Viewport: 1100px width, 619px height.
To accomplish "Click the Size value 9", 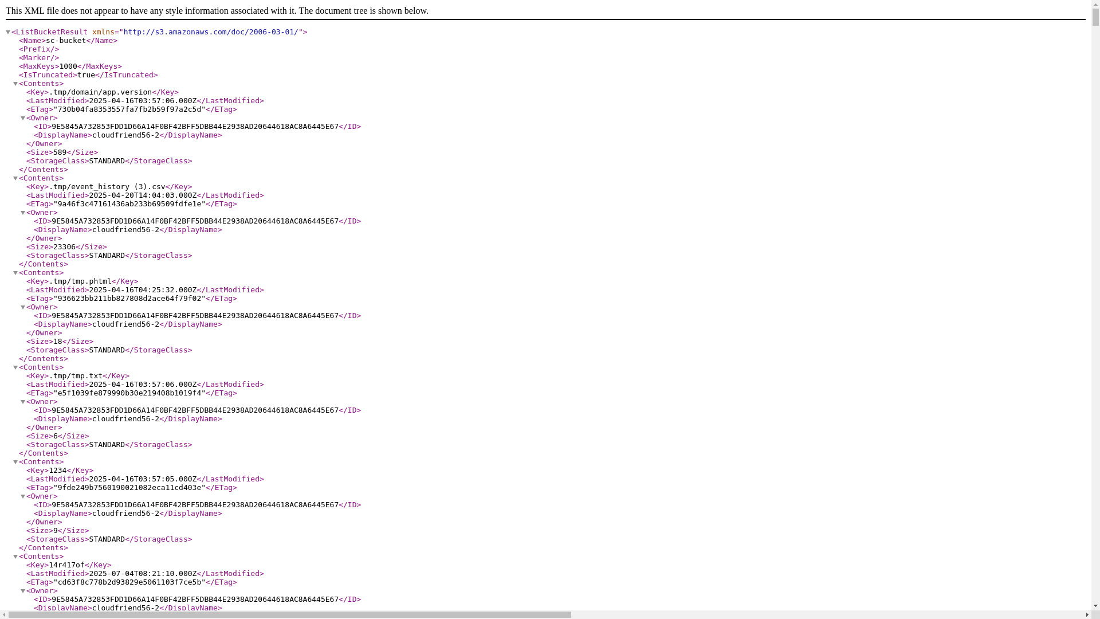I will coord(56,531).
